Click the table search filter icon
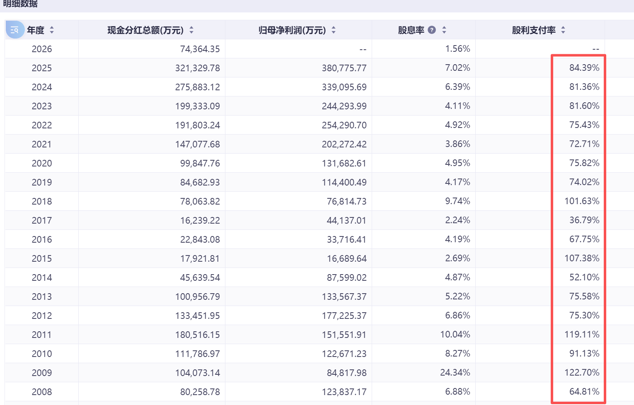Image resolution: width=634 pixels, height=405 pixels. pyautogui.click(x=15, y=30)
